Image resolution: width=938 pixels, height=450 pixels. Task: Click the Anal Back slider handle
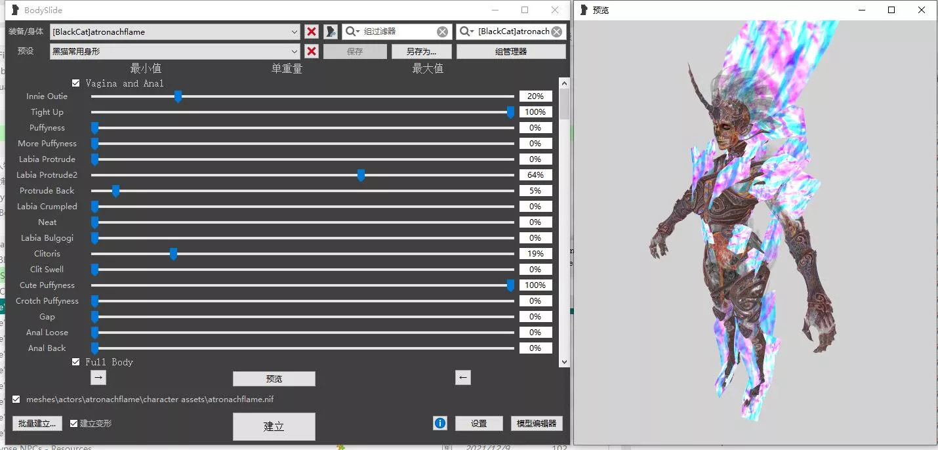[x=94, y=348]
